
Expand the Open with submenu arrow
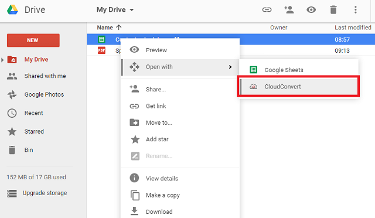pyautogui.click(x=230, y=67)
